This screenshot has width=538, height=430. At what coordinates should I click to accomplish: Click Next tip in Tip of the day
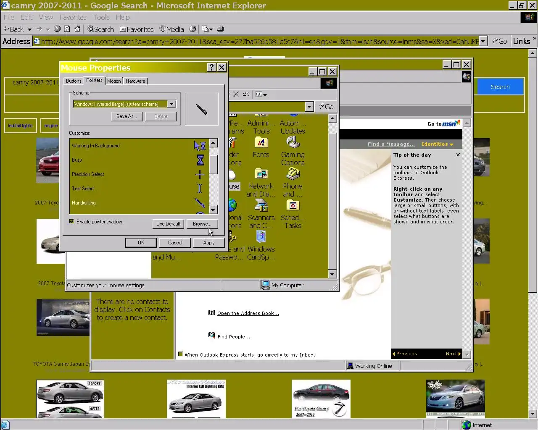(453, 354)
